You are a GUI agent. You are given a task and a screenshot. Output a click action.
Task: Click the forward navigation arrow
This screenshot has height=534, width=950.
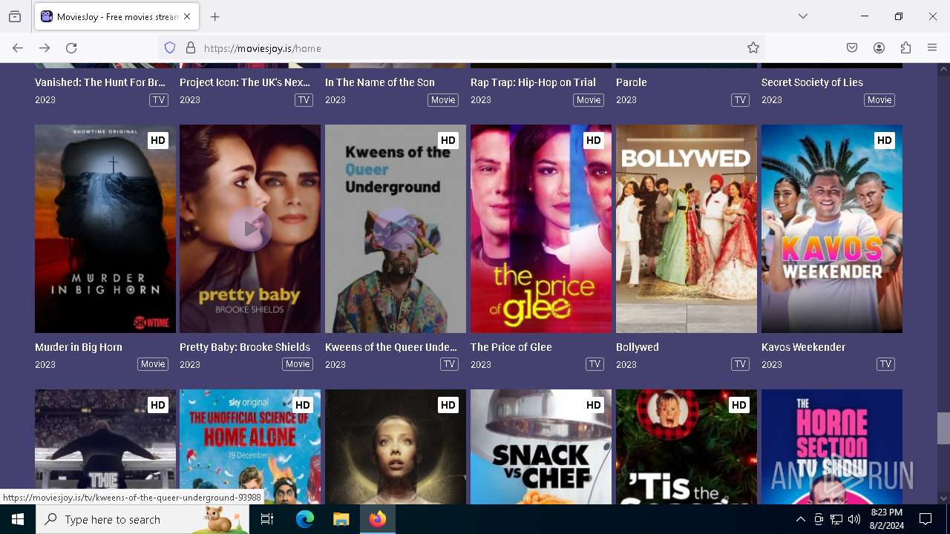click(x=45, y=48)
